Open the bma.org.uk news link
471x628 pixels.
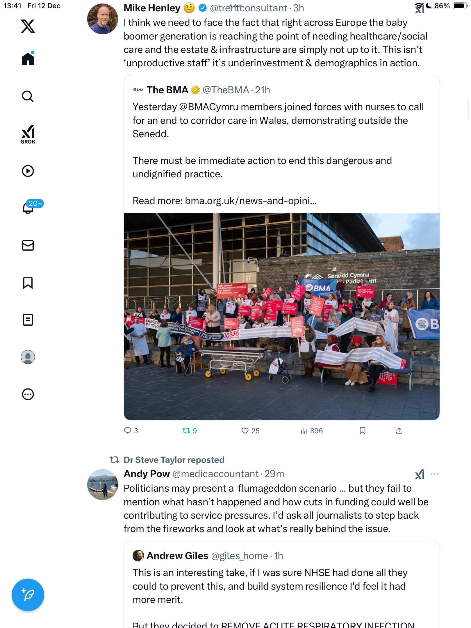click(x=251, y=201)
